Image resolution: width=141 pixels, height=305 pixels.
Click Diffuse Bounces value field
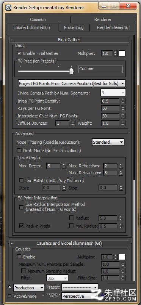63,123
